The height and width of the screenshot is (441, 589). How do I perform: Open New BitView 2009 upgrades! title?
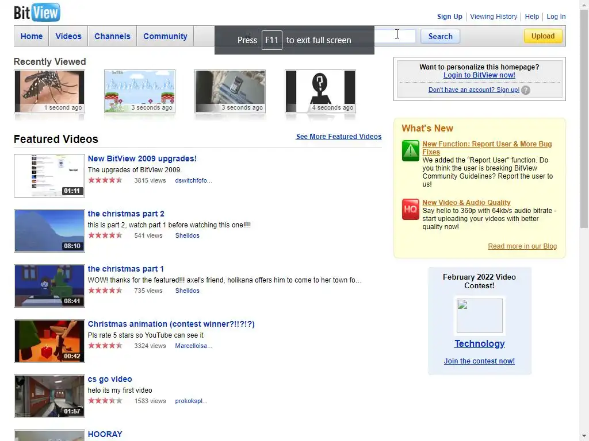pyautogui.click(x=142, y=158)
